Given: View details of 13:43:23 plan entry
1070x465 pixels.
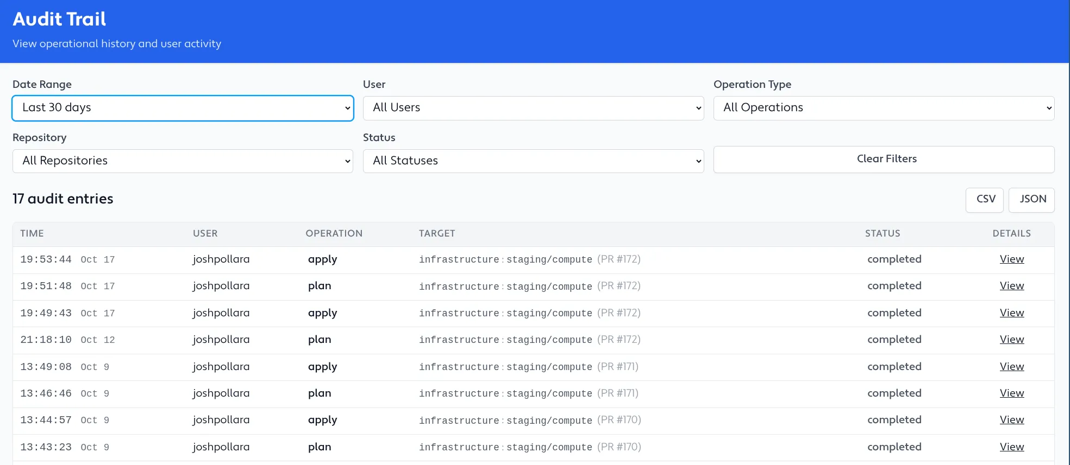Looking at the screenshot, I should click(x=1011, y=447).
